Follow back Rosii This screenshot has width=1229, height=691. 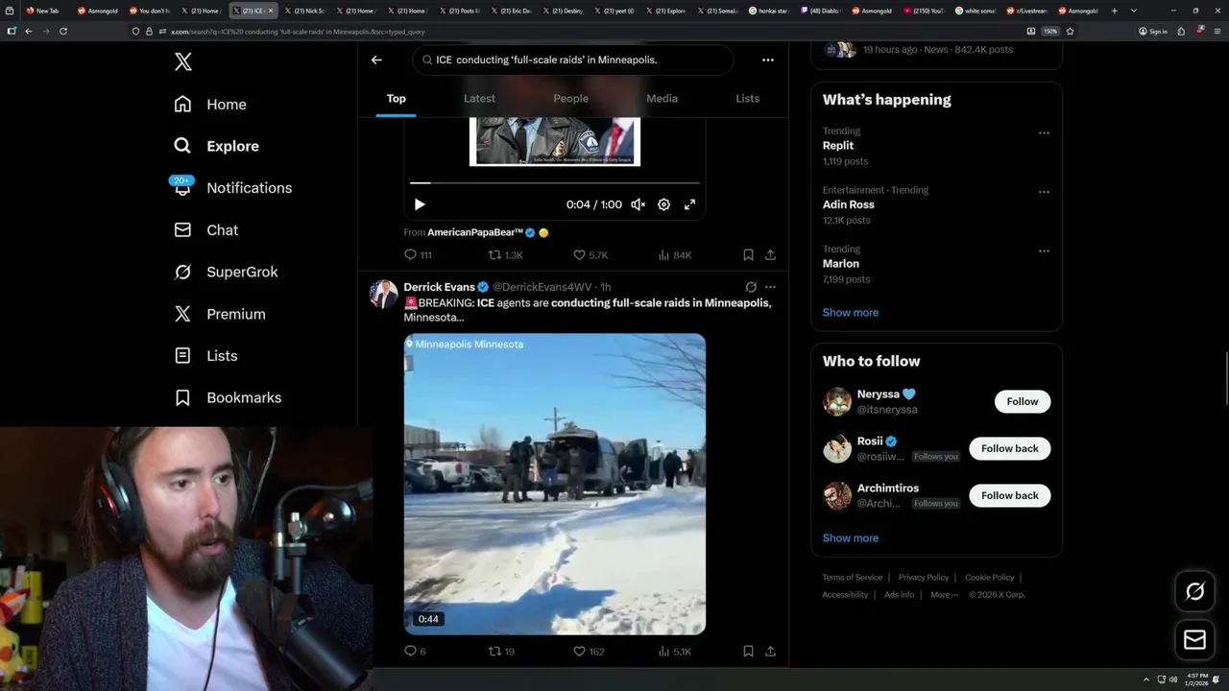point(1009,448)
